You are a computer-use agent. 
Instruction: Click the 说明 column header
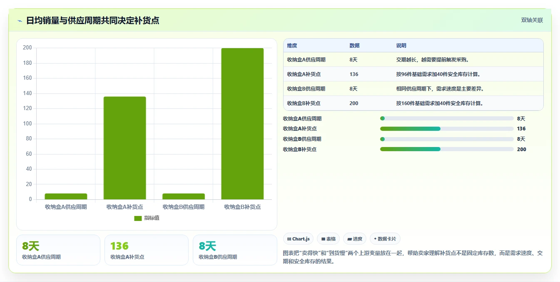pos(401,46)
